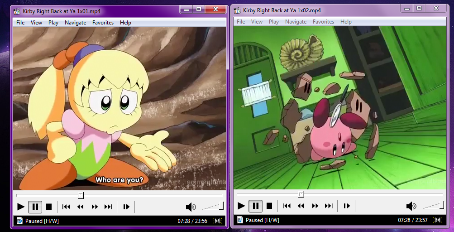This screenshot has height=232, width=454.
Task: Click the Paused [H/W] status in 1x02 player
Action: click(263, 220)
